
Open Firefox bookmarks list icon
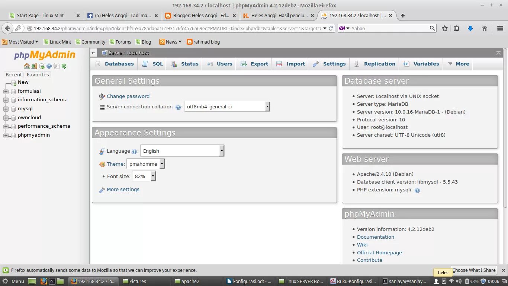(x=456, y=28)
